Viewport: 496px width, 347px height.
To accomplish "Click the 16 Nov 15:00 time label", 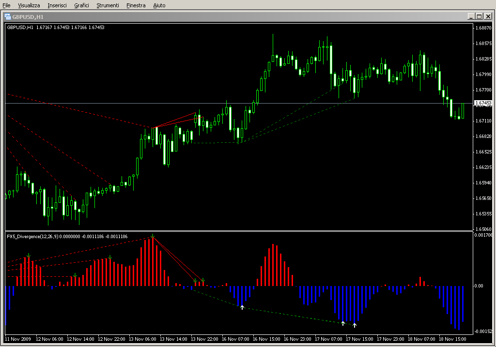I will tap(266, 339).
